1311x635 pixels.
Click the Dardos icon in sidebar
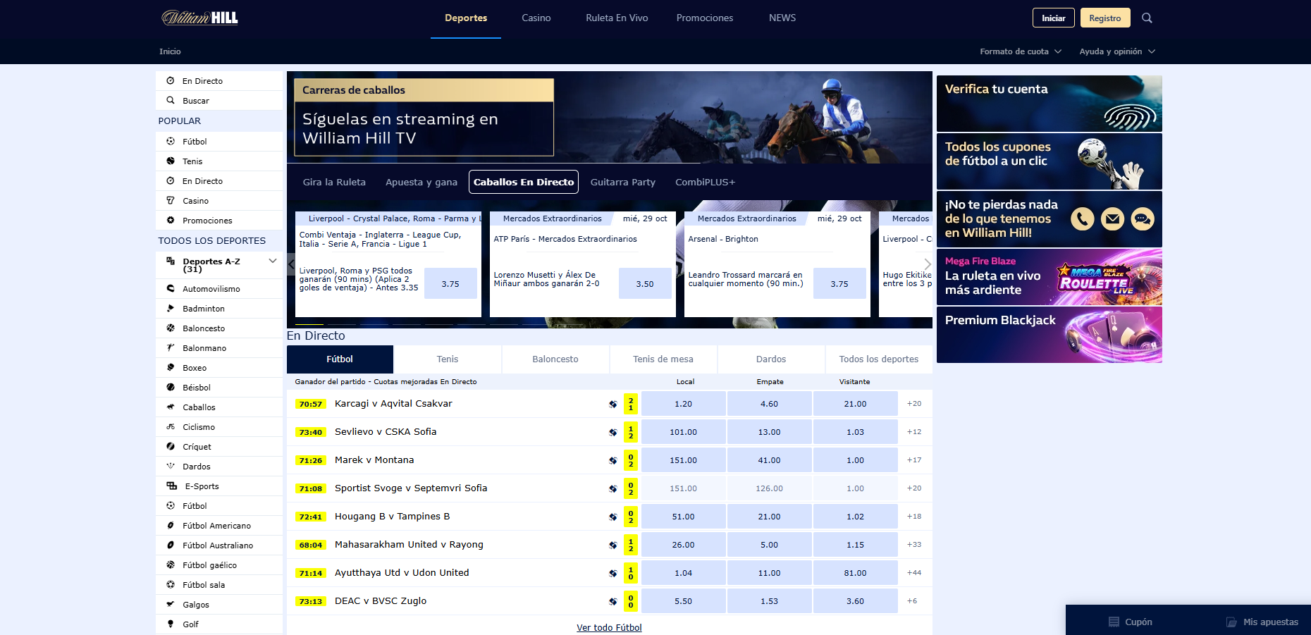coord(171,467)
